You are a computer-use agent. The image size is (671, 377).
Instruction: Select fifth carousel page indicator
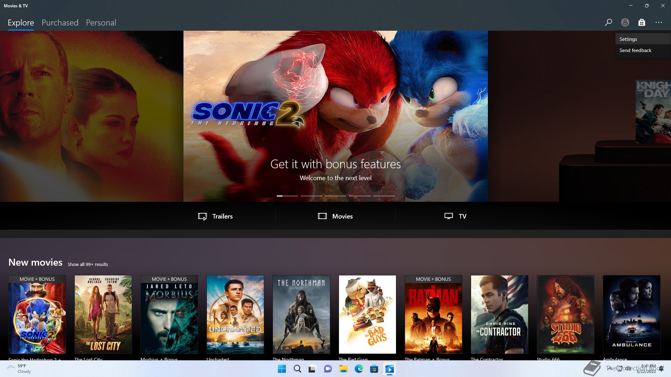point(384,196)
